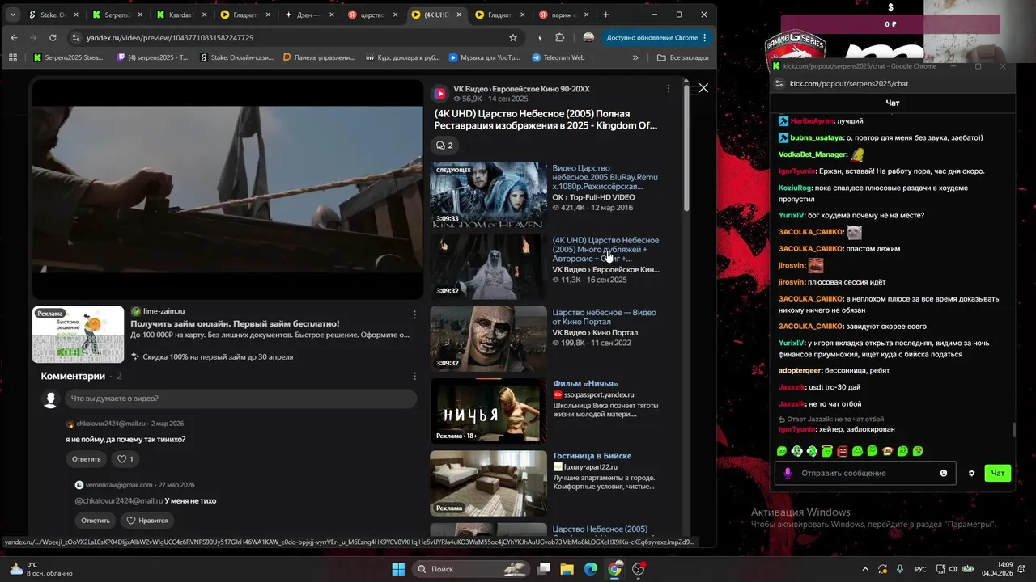Show hidden system tray icons chevron

click(x=864, y=569)
